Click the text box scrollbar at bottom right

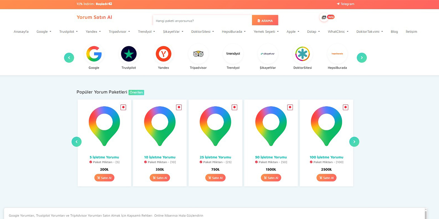coord(426,214)
